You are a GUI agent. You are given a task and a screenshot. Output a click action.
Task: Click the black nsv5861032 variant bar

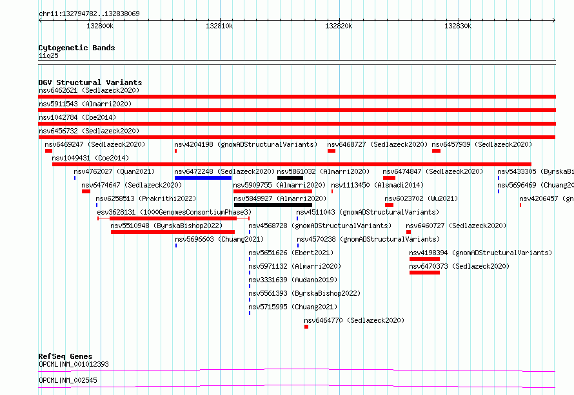point(290,178)
